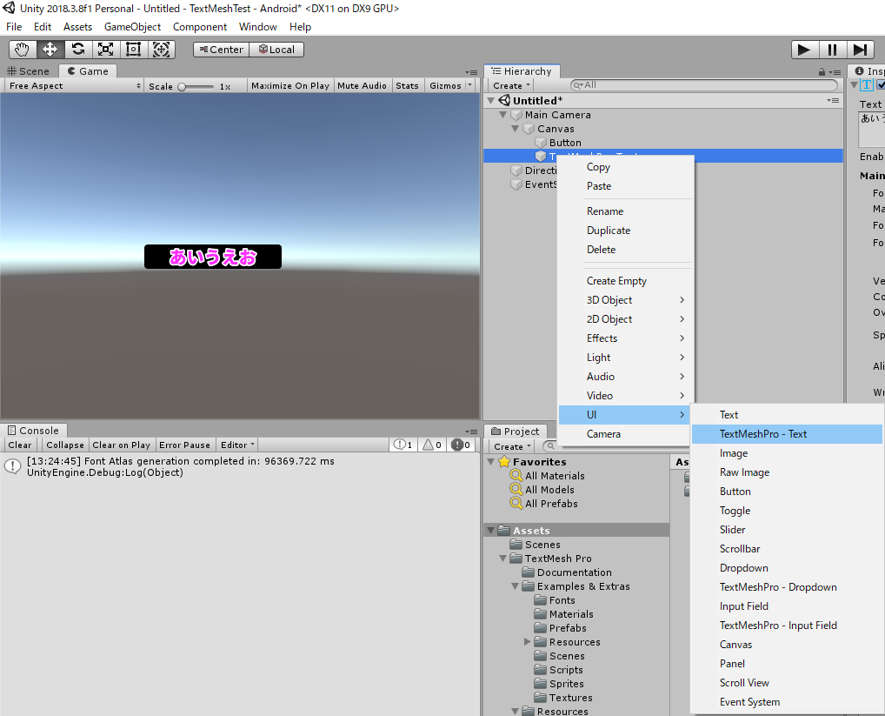Viewport: 885px width, 716px height.
Task: Click the Pause button
Action: (833, 50)
